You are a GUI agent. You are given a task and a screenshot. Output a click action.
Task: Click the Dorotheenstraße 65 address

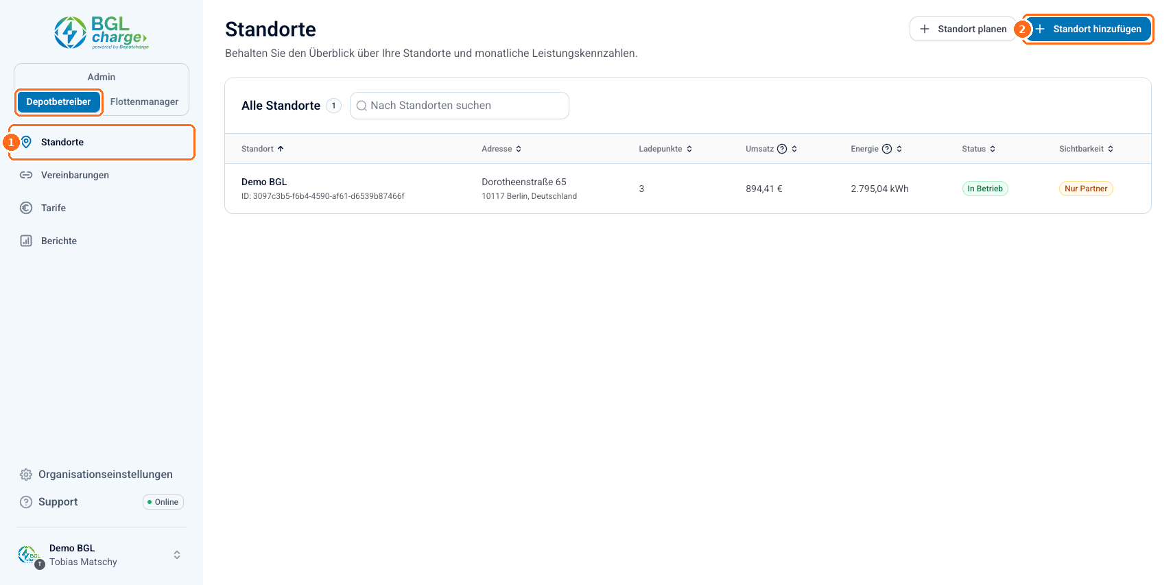click(x=524, y=182)
